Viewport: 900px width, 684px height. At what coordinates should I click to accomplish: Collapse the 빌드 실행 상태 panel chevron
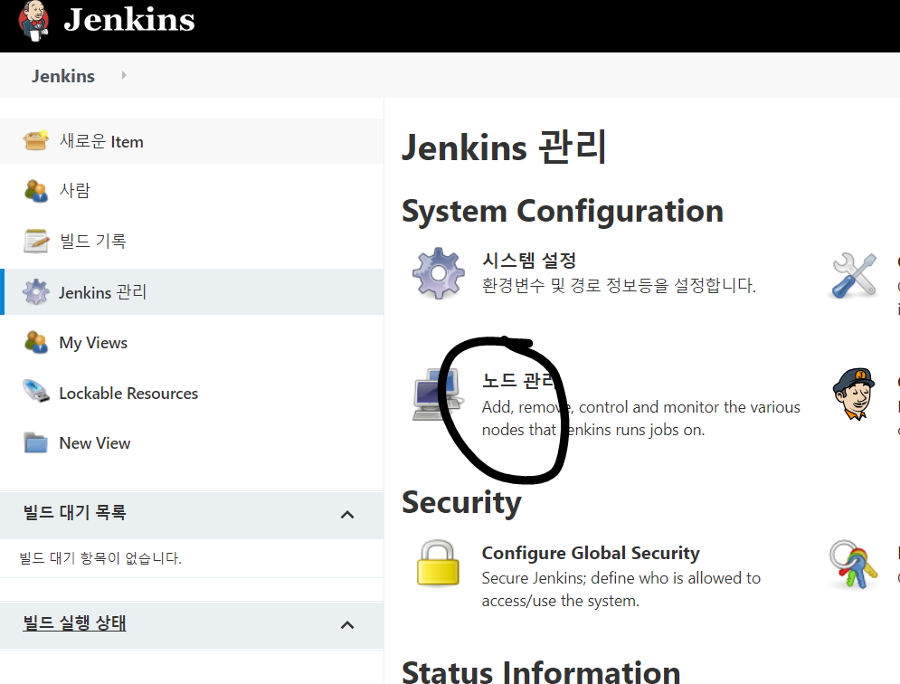click(x=347, y=625)
